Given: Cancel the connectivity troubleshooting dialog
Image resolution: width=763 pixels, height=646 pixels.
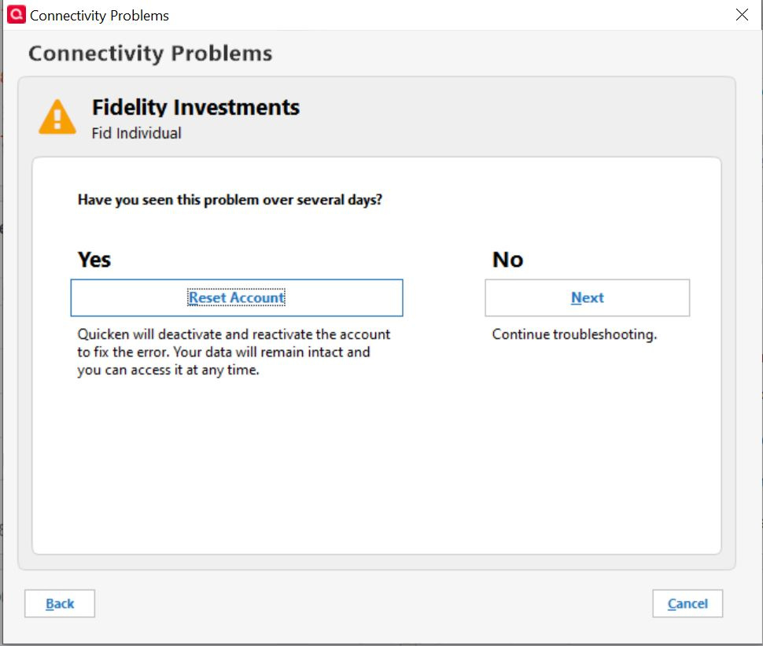Looking at the screenshot, I should click(687, 604).
